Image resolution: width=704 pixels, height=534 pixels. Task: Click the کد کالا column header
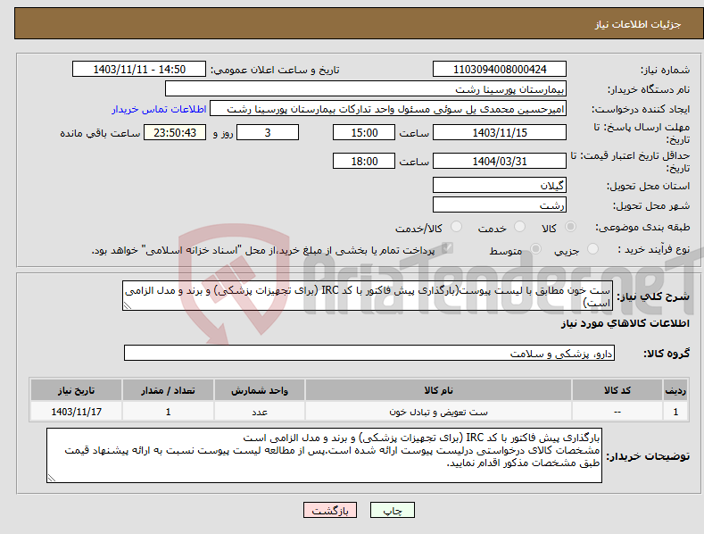pyautogui.click(x=617, y=390)
